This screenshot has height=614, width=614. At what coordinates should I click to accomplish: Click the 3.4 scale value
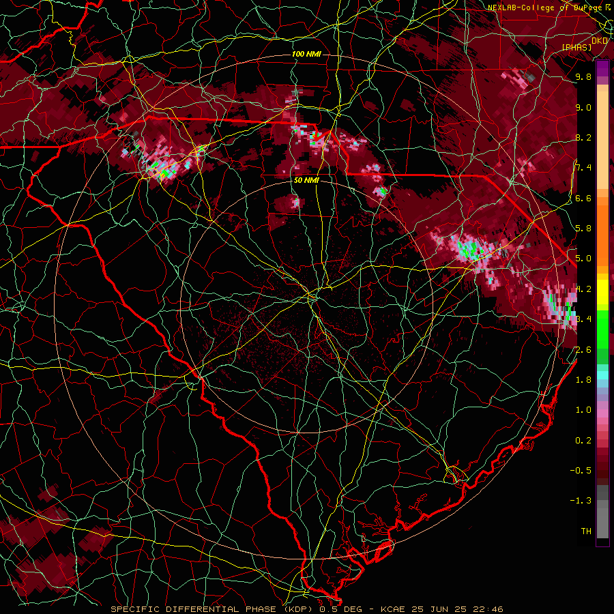583,319
